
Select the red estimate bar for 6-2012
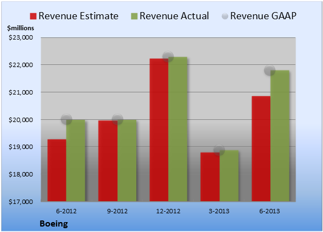tap(57, 170)
